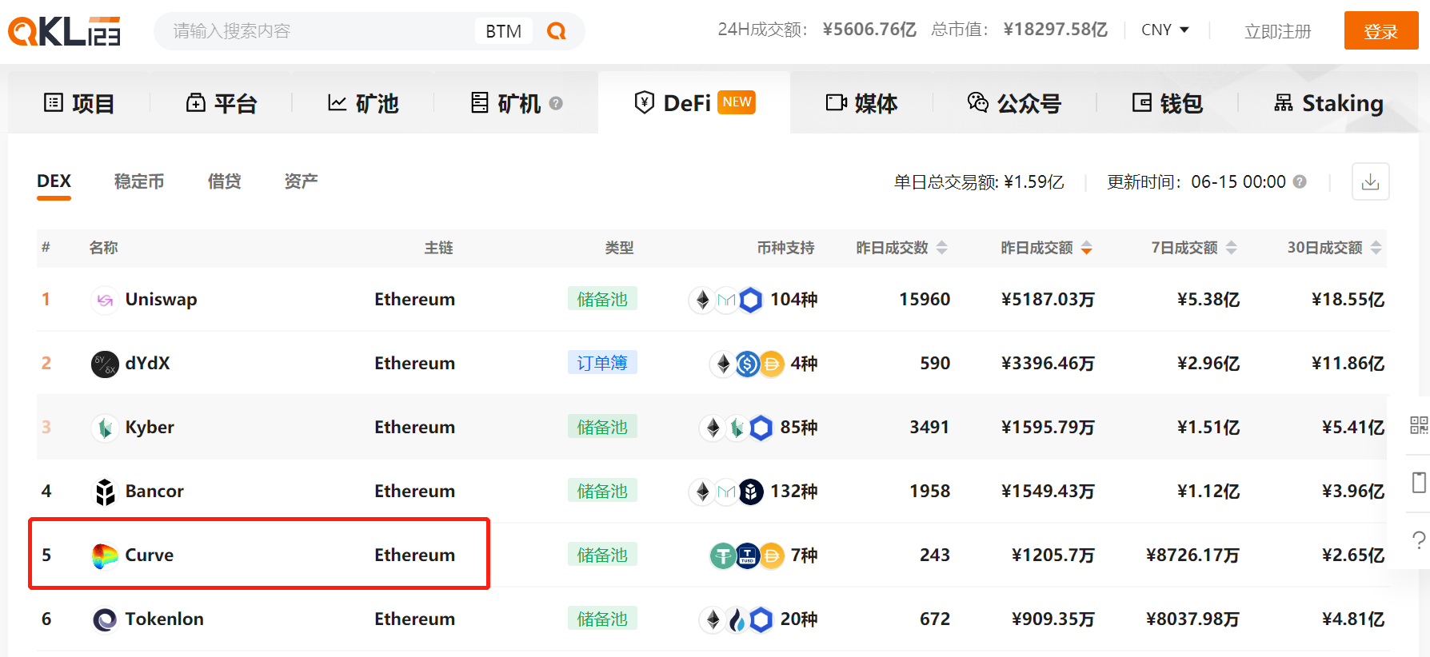The width and height of the screenshot is (1430, 657).
Task: Click the 储备池 type tag in Uniswap row
Action: [x=602, y=299]
